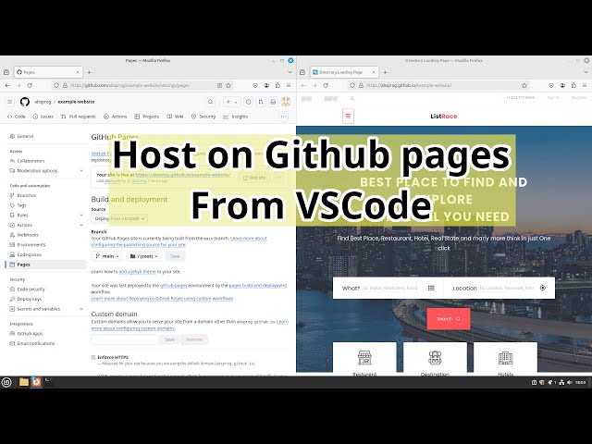
Task: Open the Issues repository tab
Action: point(43,117)
